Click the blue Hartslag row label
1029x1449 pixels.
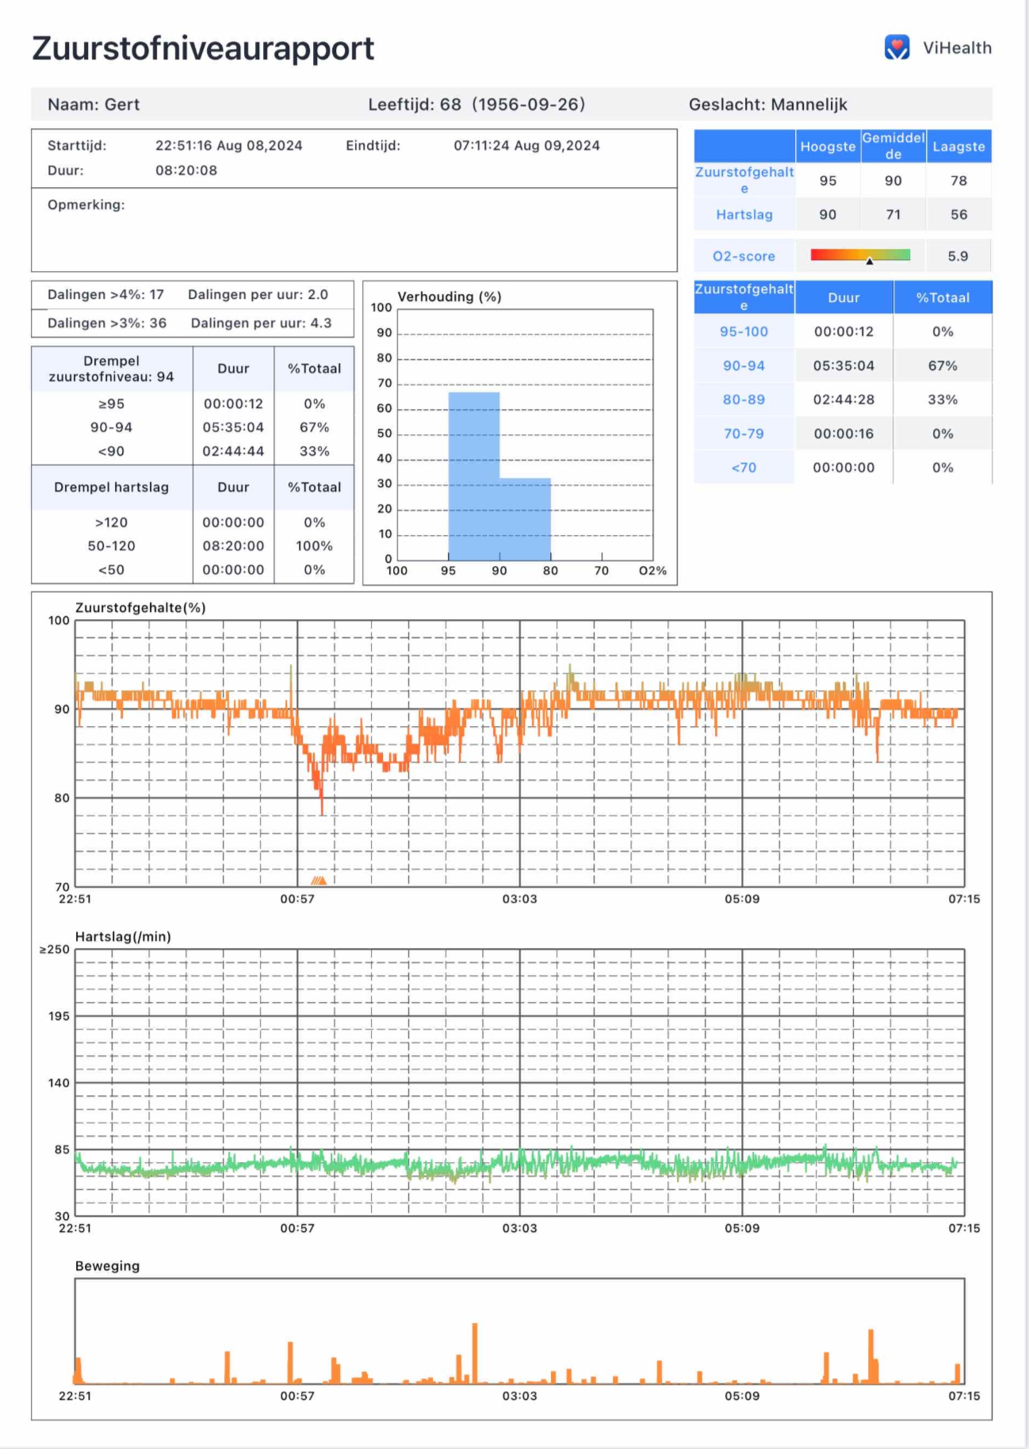744,215
